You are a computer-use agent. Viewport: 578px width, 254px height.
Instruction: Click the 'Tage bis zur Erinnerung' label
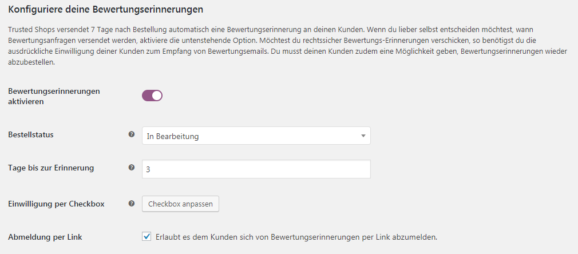pos(51,168)
